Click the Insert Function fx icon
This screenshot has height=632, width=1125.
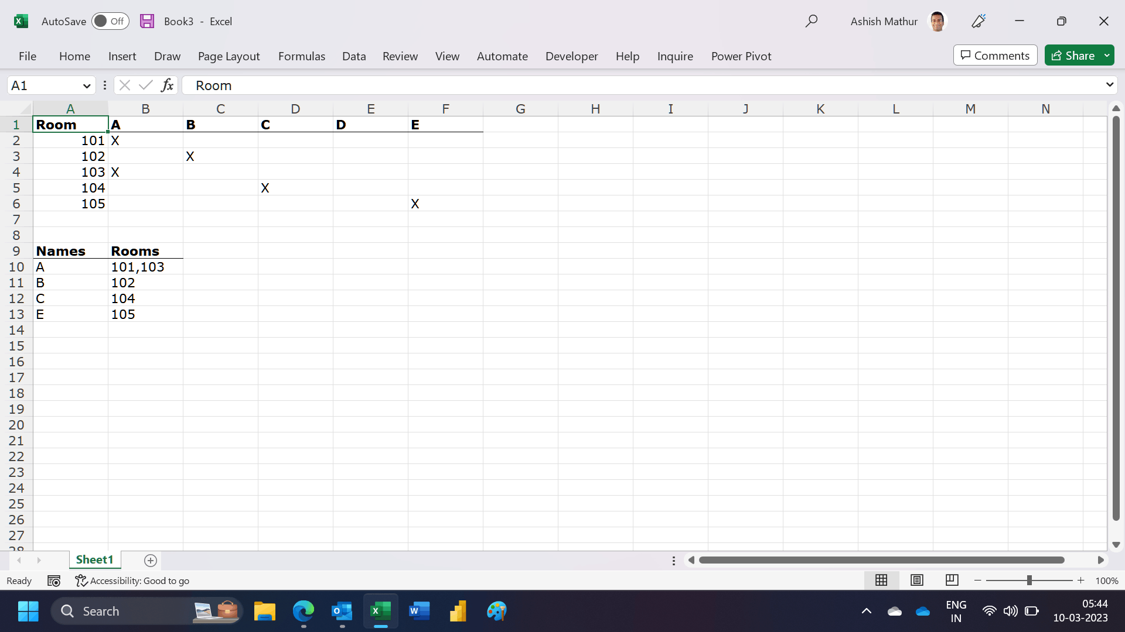(167, 85)
